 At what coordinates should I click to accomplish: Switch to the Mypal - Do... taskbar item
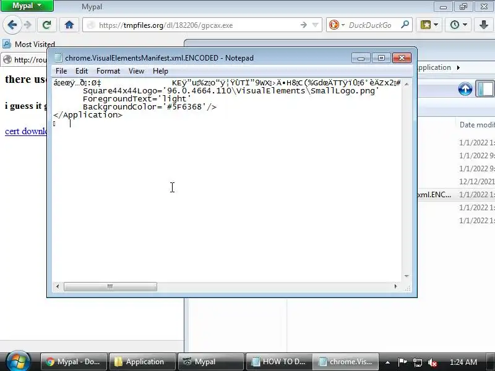[x=73, y=362]
